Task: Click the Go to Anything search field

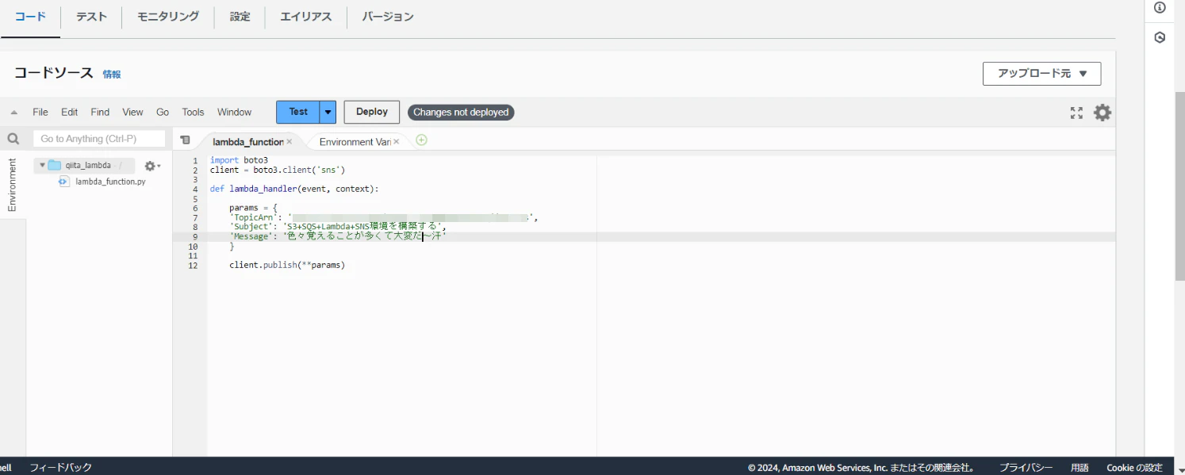Action: pyautogui.click(x=99, y=139)
